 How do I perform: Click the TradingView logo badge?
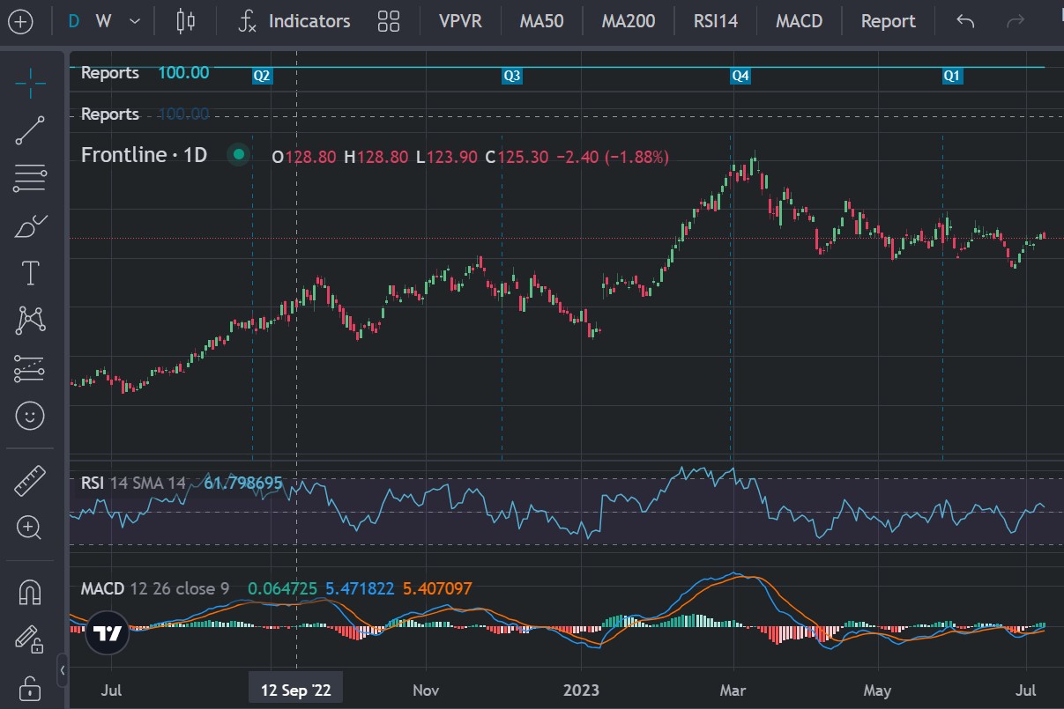click(x=107, y=633)
